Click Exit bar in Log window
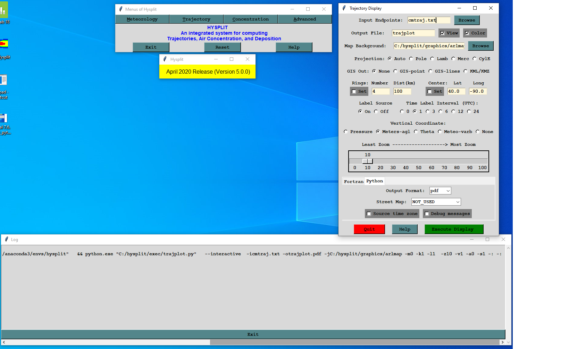Image resolution: width=586 pixels, height=349 pixels. tap(253, 334)
